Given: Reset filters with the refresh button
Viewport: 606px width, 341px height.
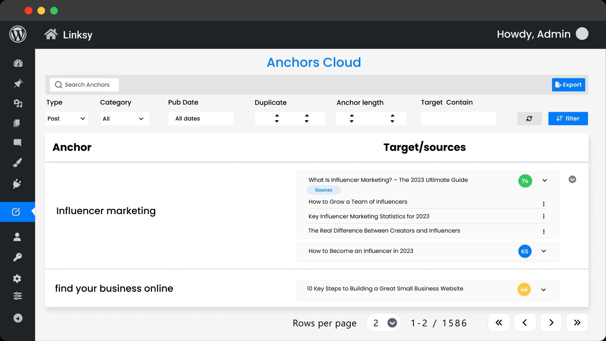Looking at the screenshot, I should tap(529, 118).
